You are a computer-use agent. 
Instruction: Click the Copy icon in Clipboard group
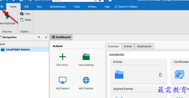pyautogui.click(x=22, y=14)
